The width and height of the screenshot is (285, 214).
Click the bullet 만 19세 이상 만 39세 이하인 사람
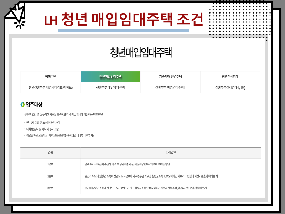click(x=43, y=123)
